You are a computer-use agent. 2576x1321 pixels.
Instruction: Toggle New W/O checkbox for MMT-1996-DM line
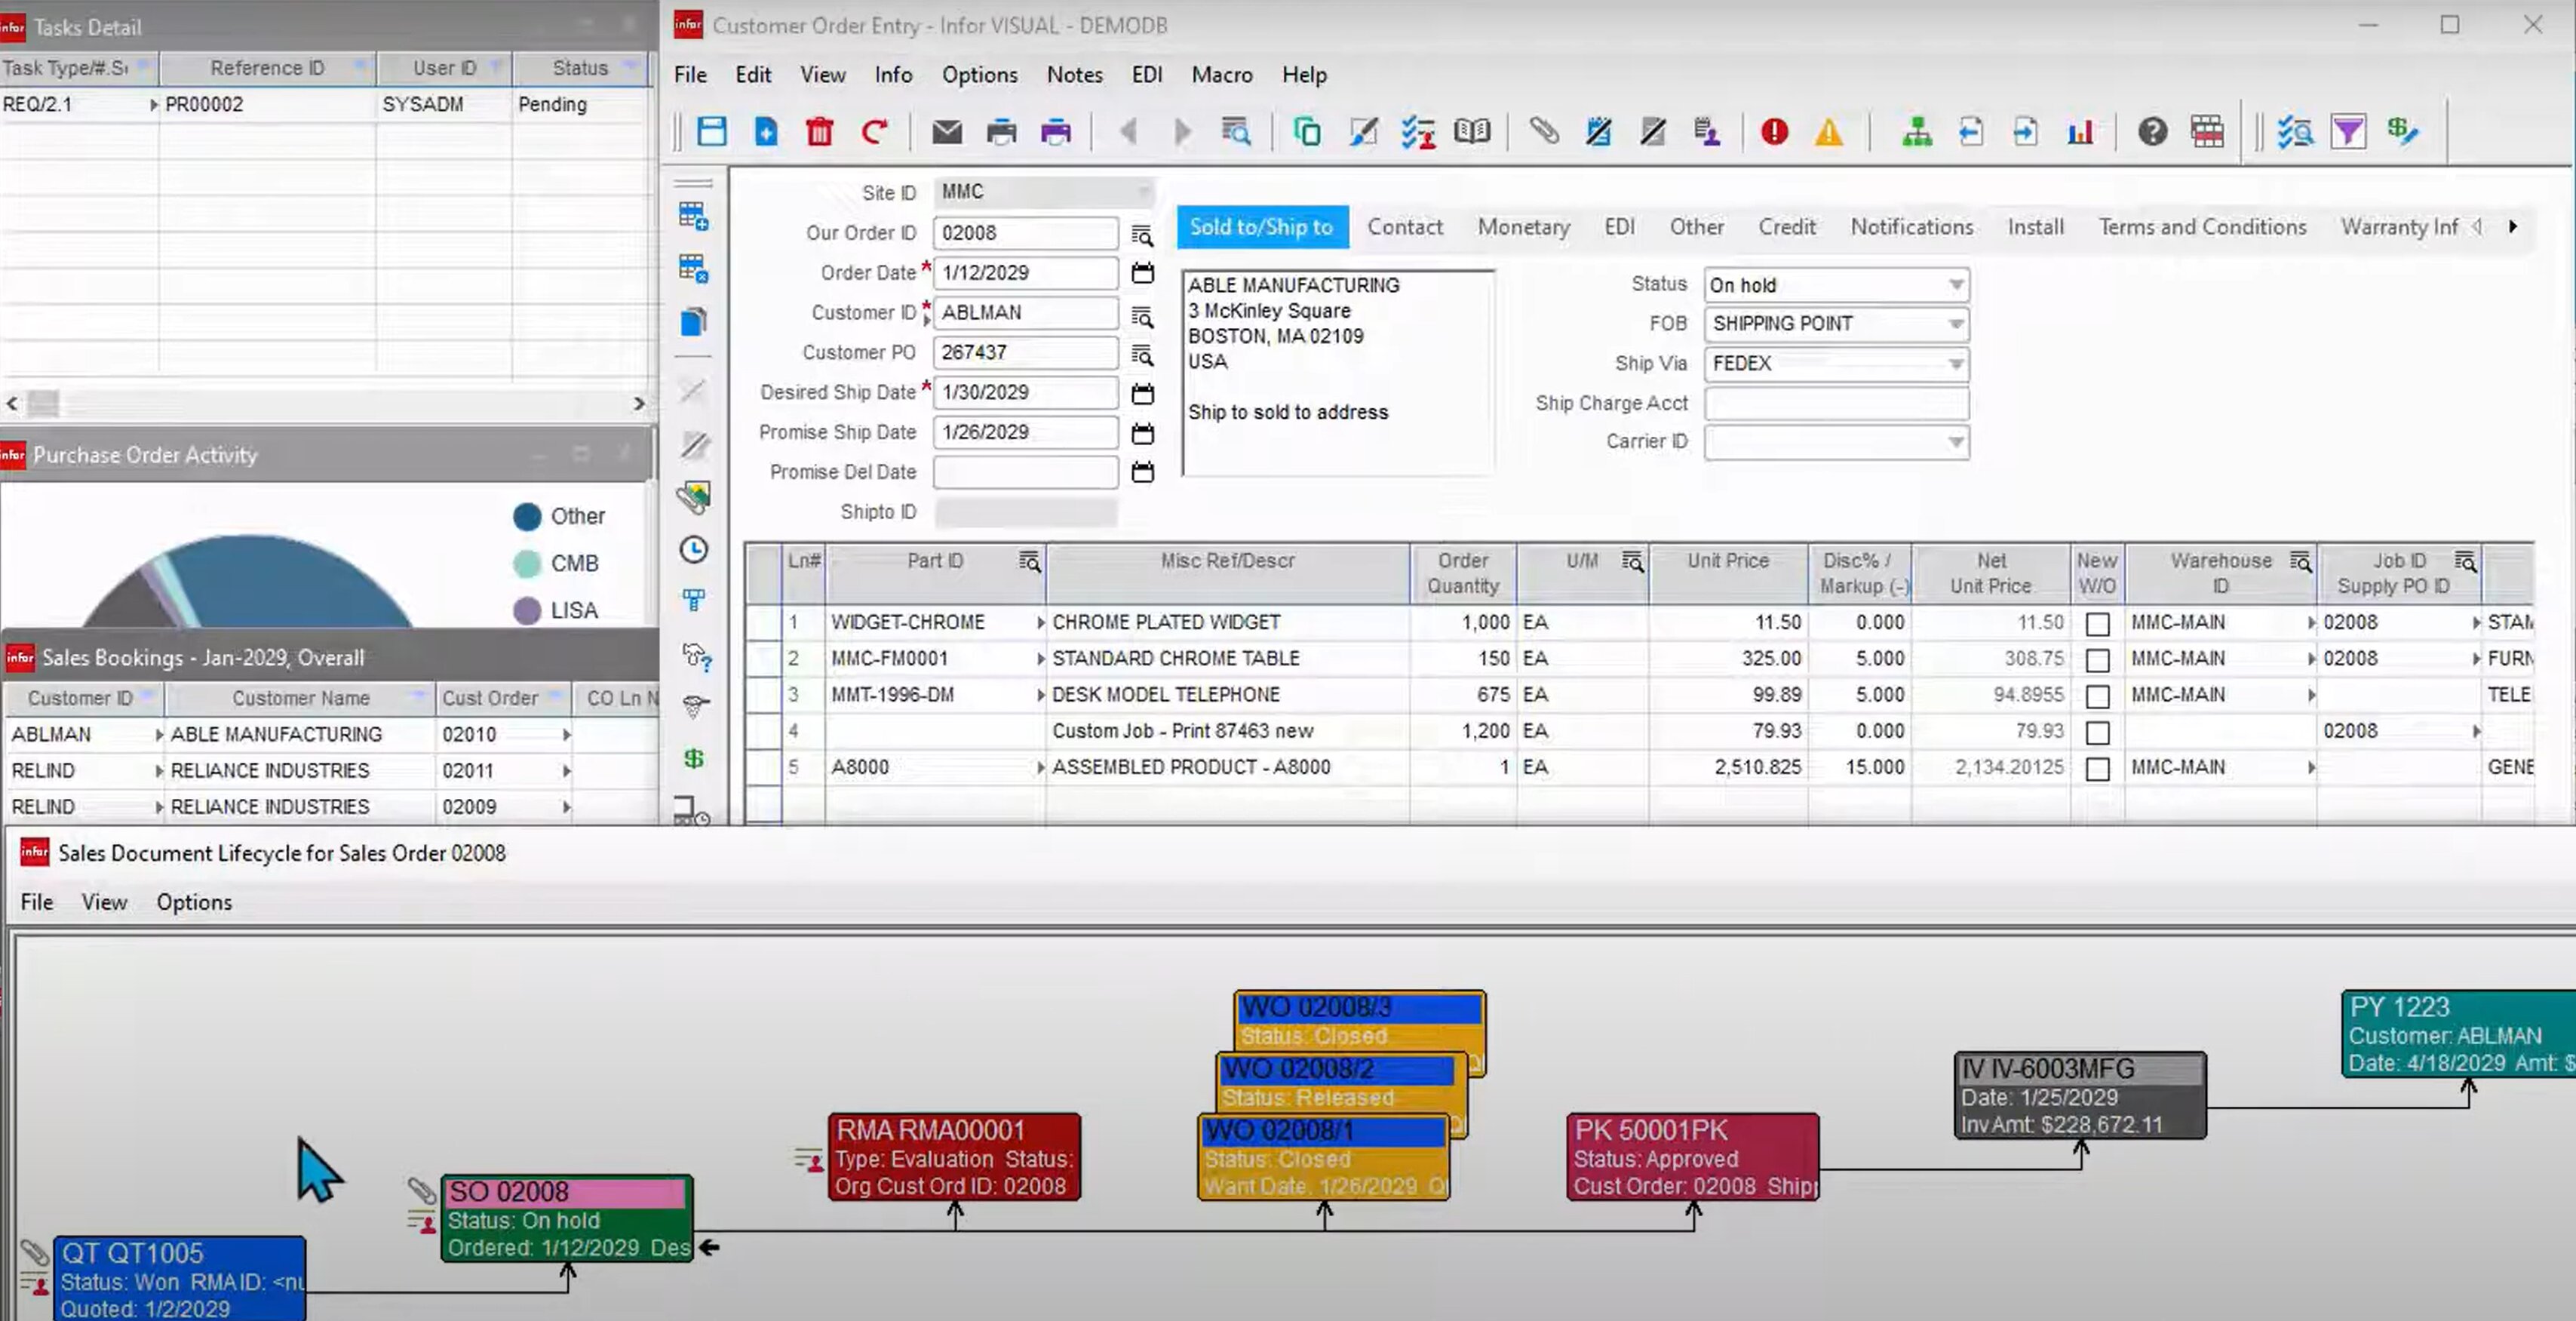2097,696
